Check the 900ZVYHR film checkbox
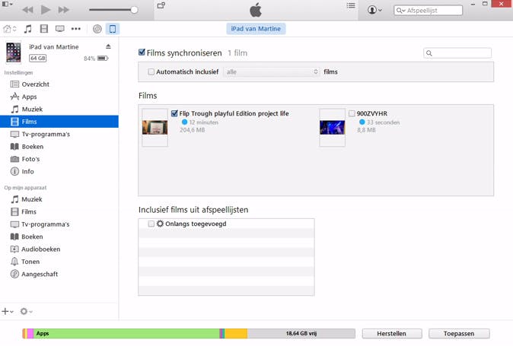The image size is (513, 346). 352,113
